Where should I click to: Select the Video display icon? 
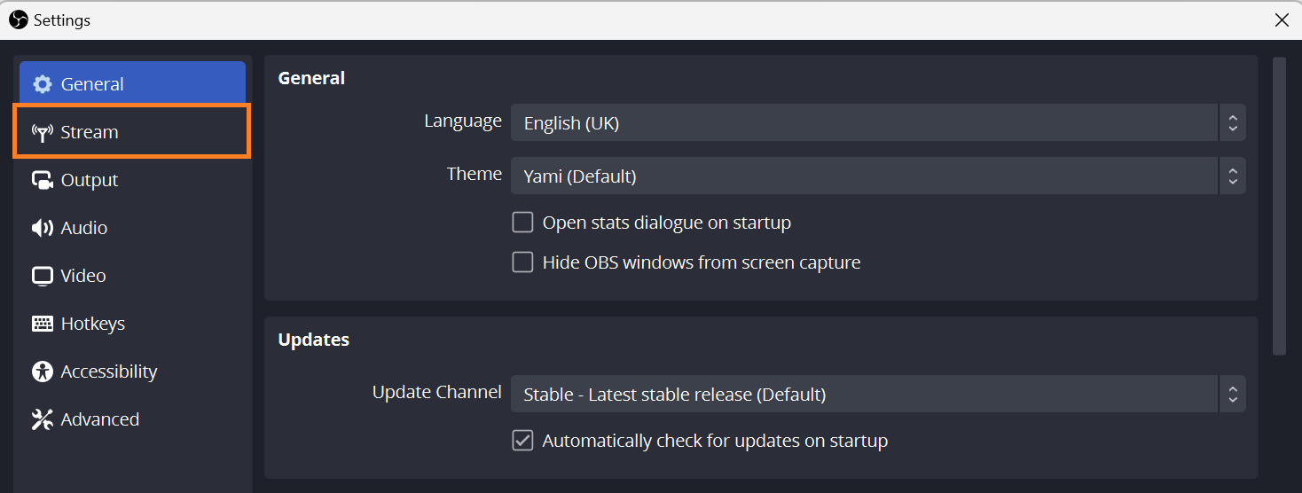click(43, 276)
